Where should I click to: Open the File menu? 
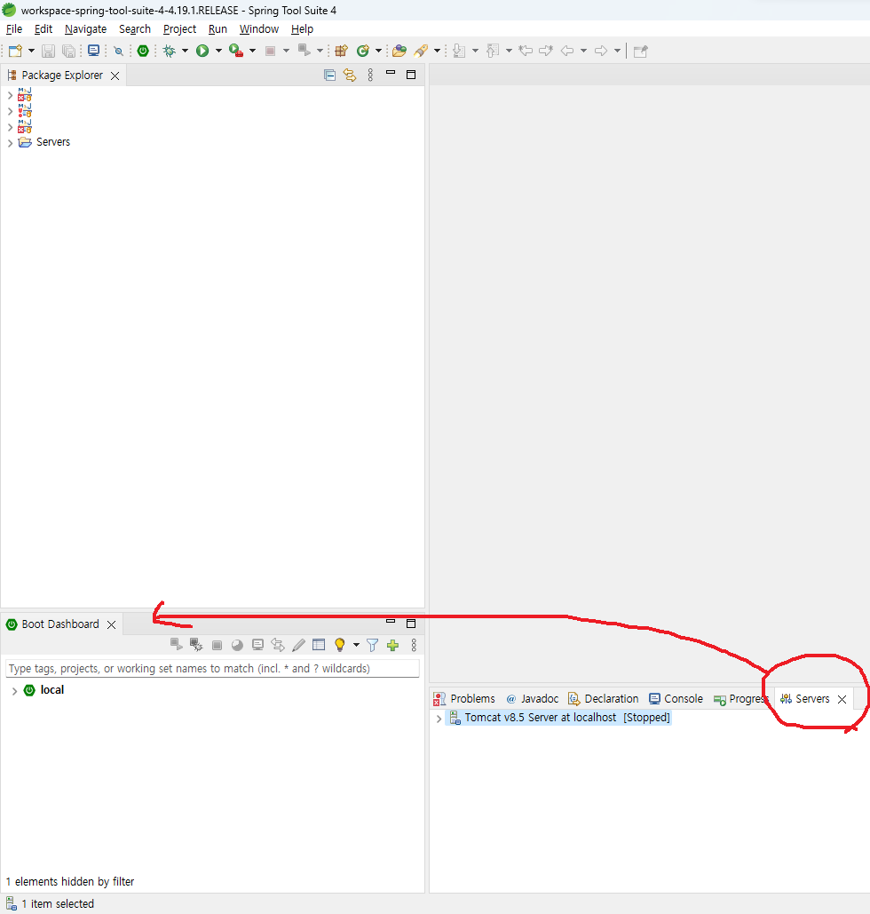pos(14,29)
